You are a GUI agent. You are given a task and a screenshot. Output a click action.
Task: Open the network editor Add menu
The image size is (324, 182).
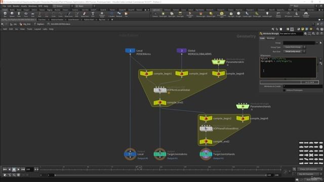click(5, 29)
